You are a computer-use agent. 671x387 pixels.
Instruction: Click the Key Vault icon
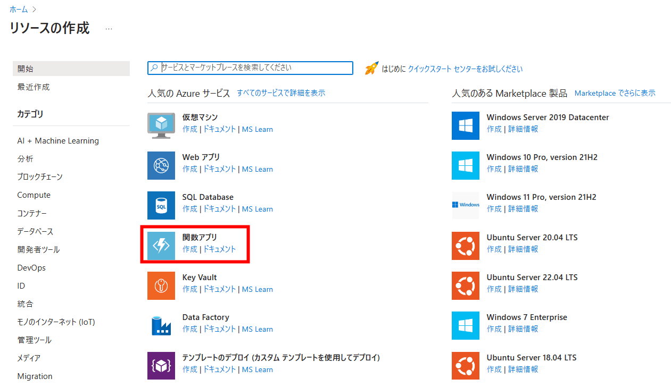pyautogui.click(x=161, y=285)
